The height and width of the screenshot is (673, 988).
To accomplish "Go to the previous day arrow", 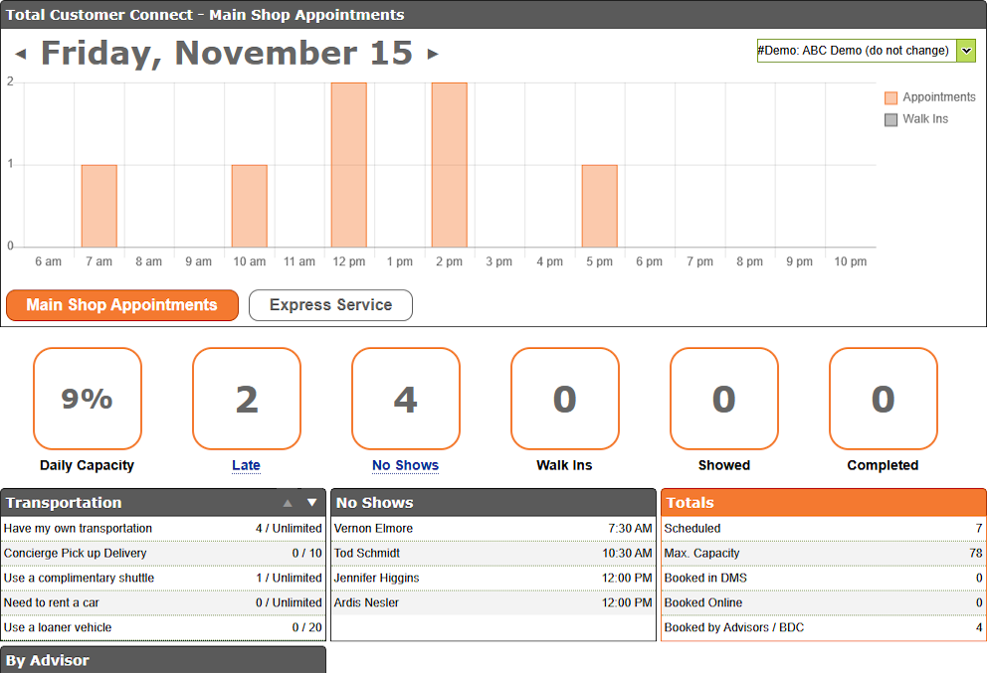I will [x=21, y=55].
